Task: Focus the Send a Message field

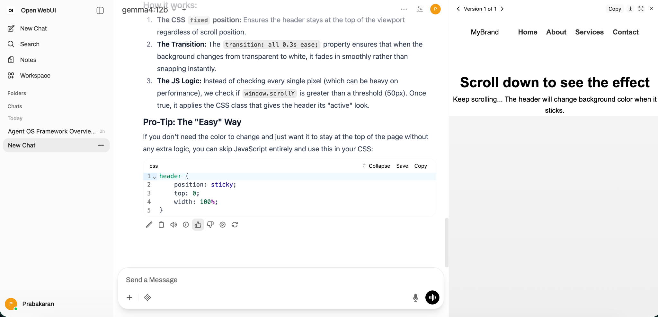Action: pos(280,280)
